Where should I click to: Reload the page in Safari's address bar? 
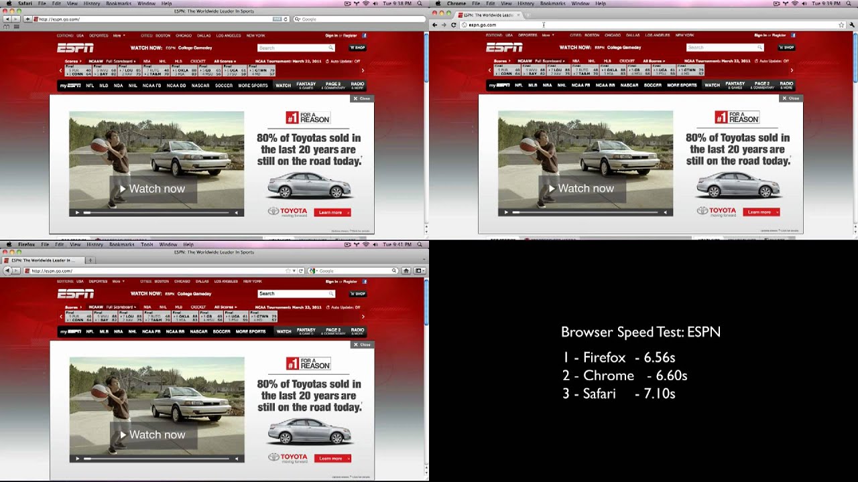[286, 19]
